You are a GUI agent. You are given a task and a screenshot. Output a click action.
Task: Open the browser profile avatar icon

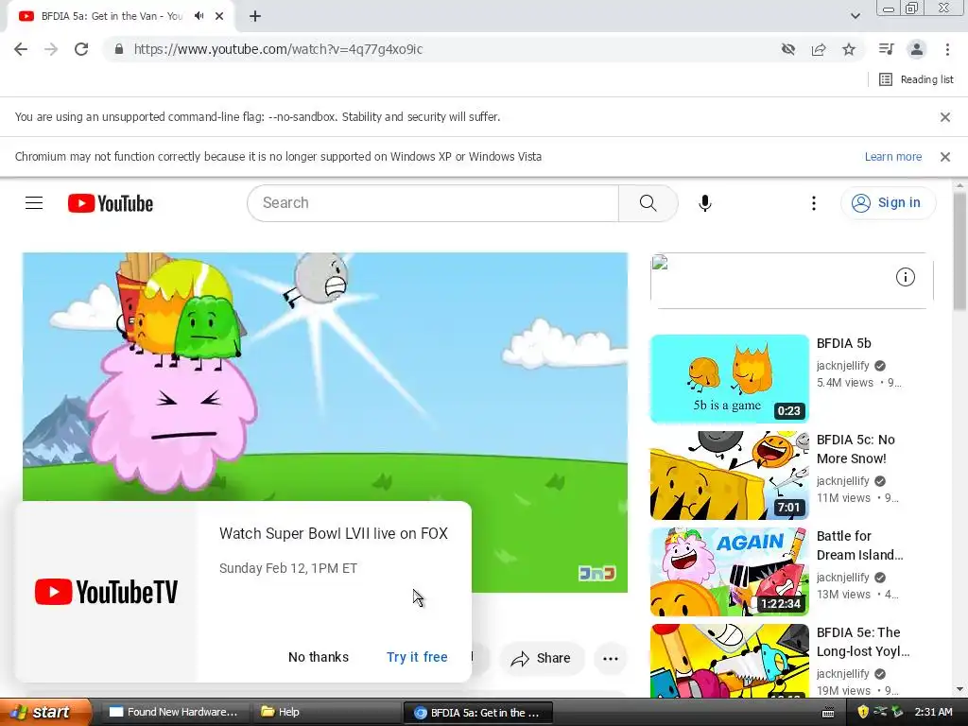coord(917,49)
